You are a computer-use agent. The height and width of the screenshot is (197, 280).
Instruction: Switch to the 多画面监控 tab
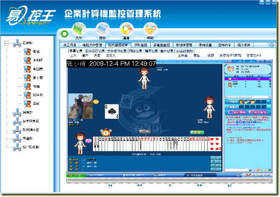[x=162, y=45]
